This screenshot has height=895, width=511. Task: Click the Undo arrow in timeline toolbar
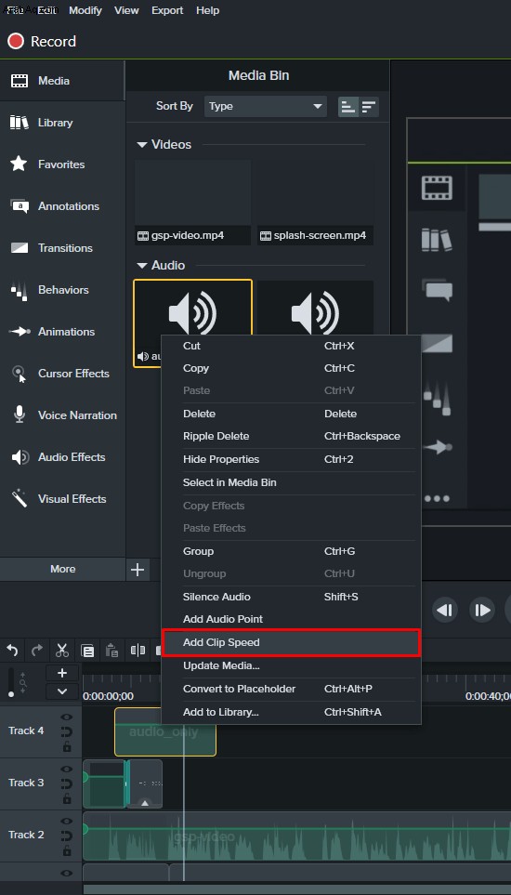tap(12, 651)
